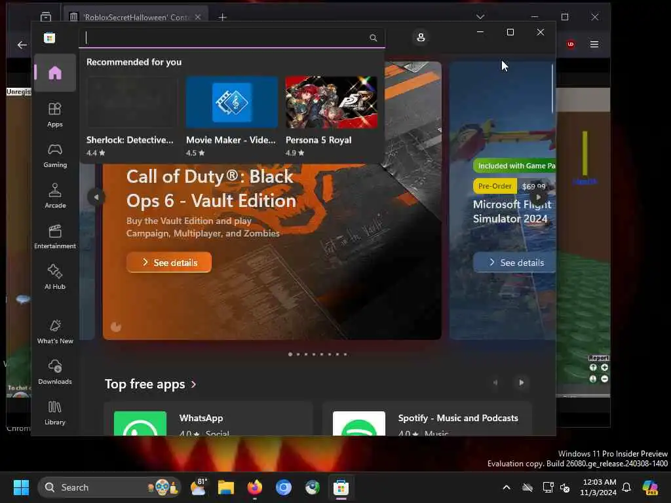671x503 pixels.
Task: Open the Downloads page
Action: (x=55, y=372)
